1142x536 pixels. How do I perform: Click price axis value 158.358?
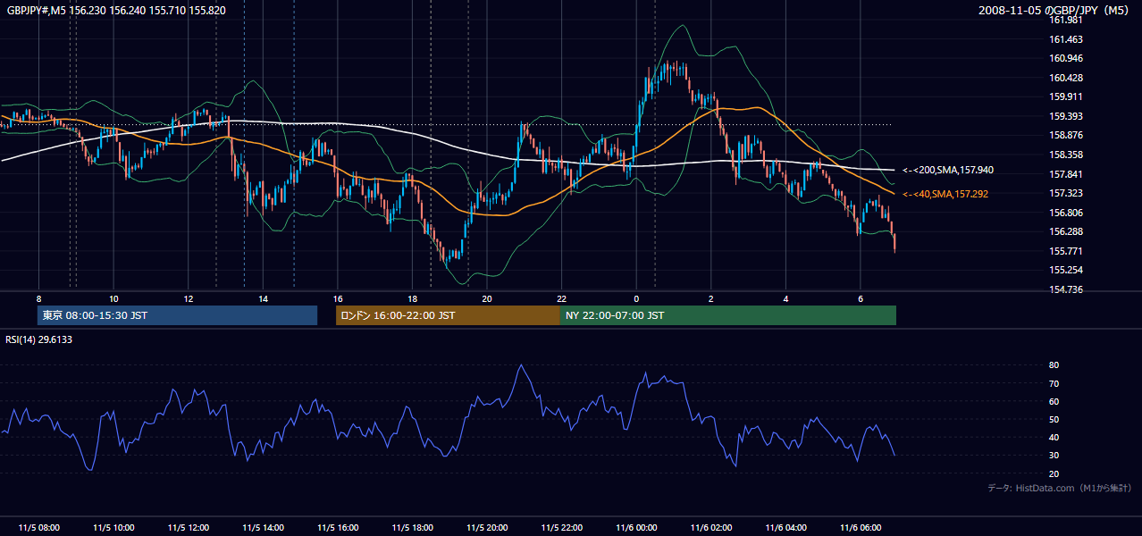[x=1066, y=155]
